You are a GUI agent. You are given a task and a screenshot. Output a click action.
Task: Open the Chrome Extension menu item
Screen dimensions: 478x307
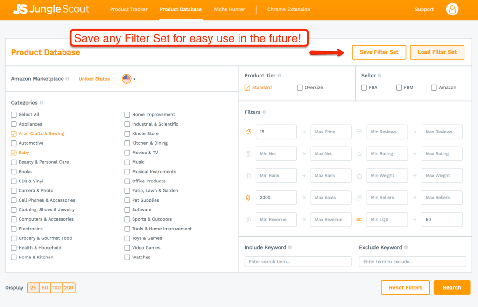pyautogui.click(x=288, y=9)
